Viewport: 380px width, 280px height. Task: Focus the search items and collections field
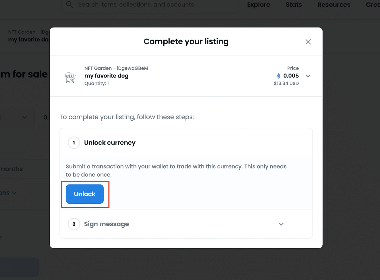[x=150, y=5]
